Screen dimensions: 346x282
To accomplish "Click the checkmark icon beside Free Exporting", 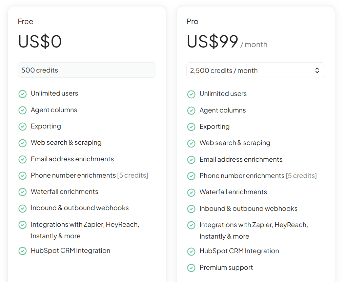I will 22,126.
